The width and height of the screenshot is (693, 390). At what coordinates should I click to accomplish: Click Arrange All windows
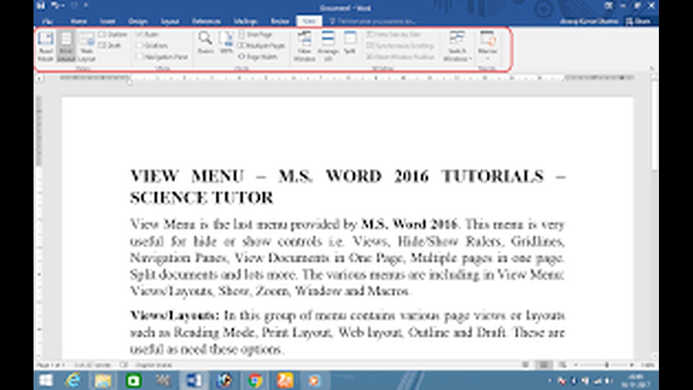point(328,45)
